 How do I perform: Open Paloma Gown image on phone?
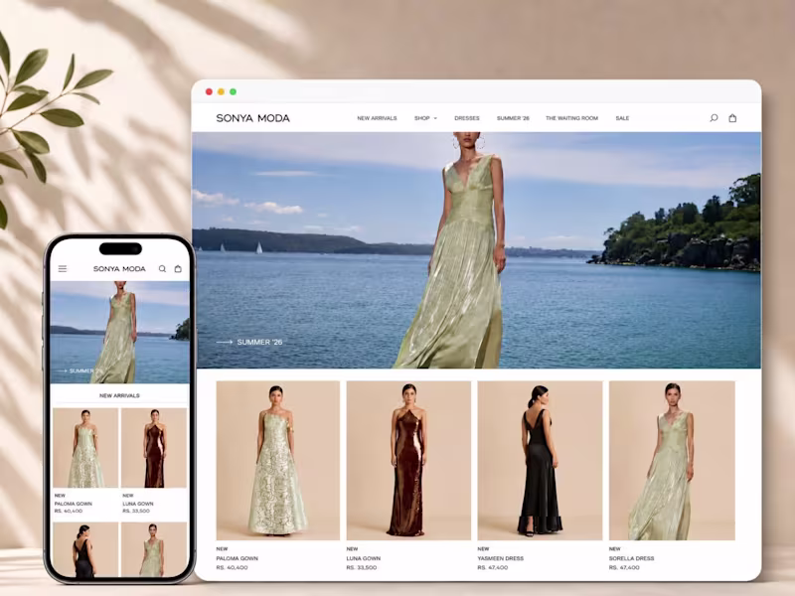click(85, 448)
